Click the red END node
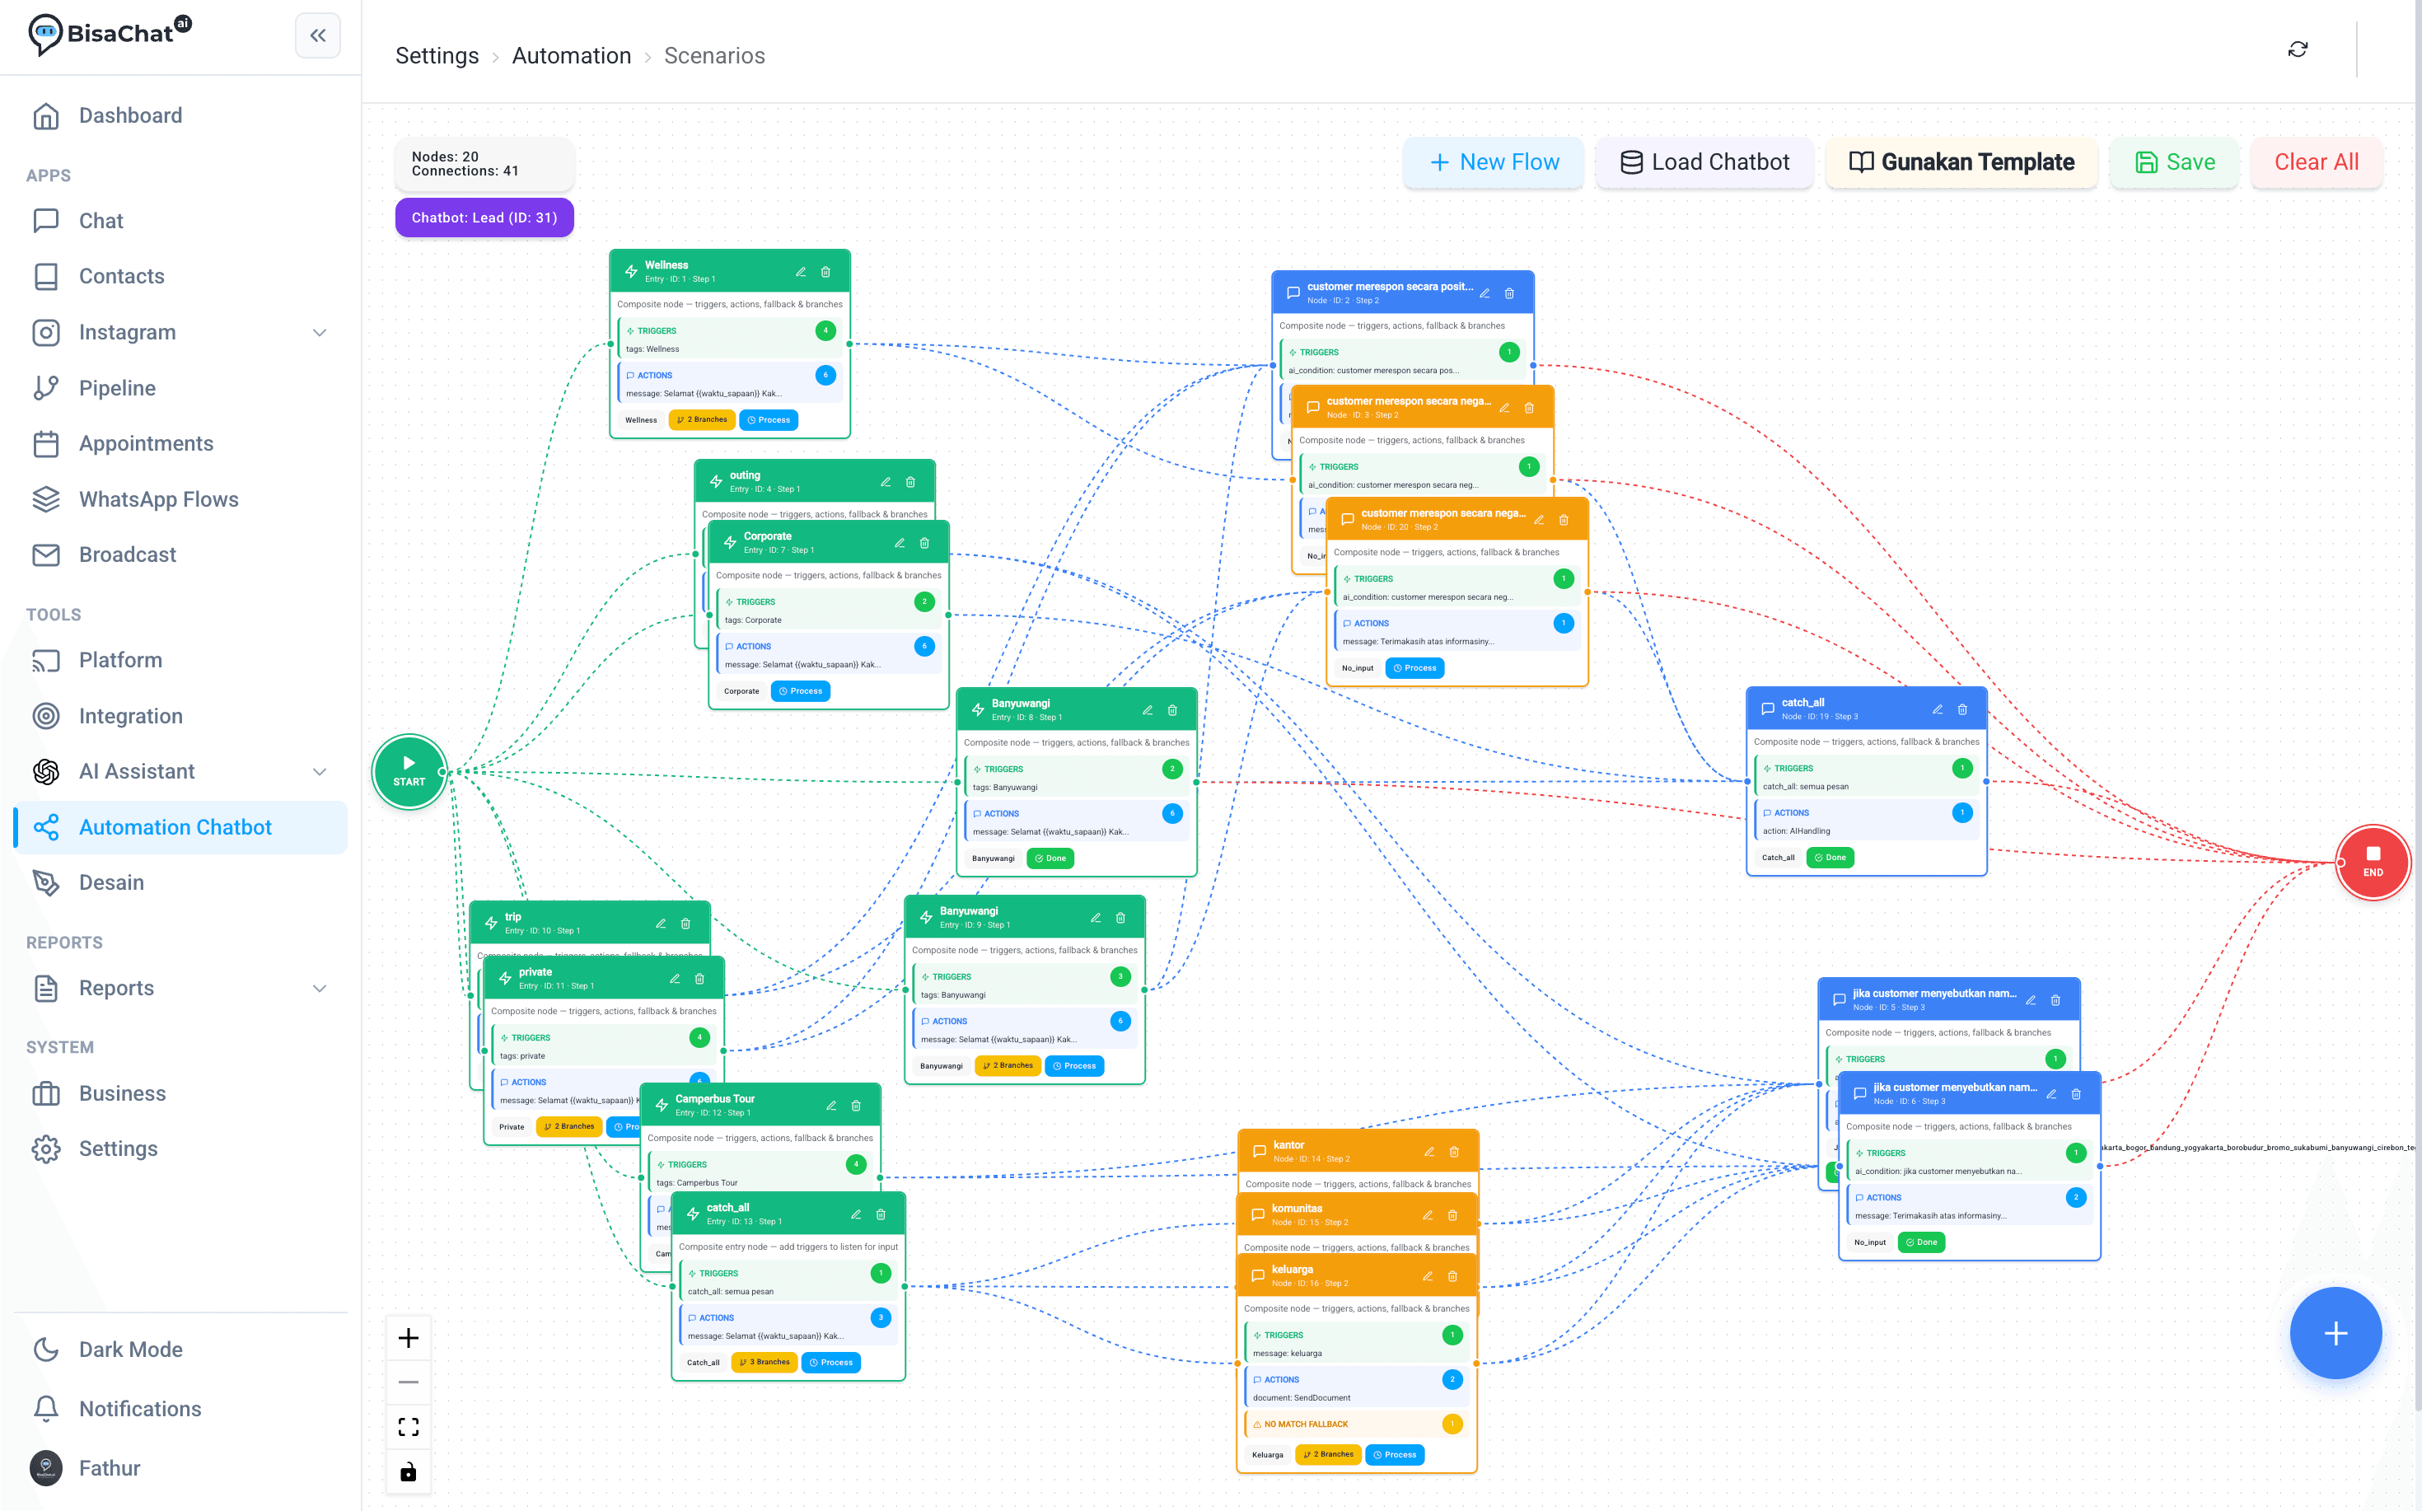Viewport: 2422px width, 1511px height. [x=2373, y=862]
